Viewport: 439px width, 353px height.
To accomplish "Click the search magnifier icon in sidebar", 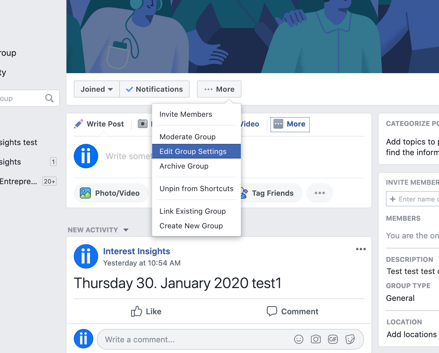I will click(49, 98).
